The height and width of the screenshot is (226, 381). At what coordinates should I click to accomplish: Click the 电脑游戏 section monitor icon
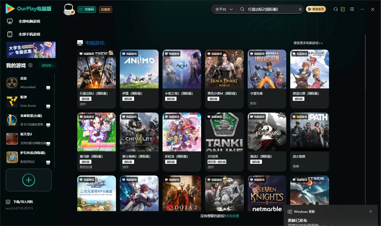tap(80, 43)
